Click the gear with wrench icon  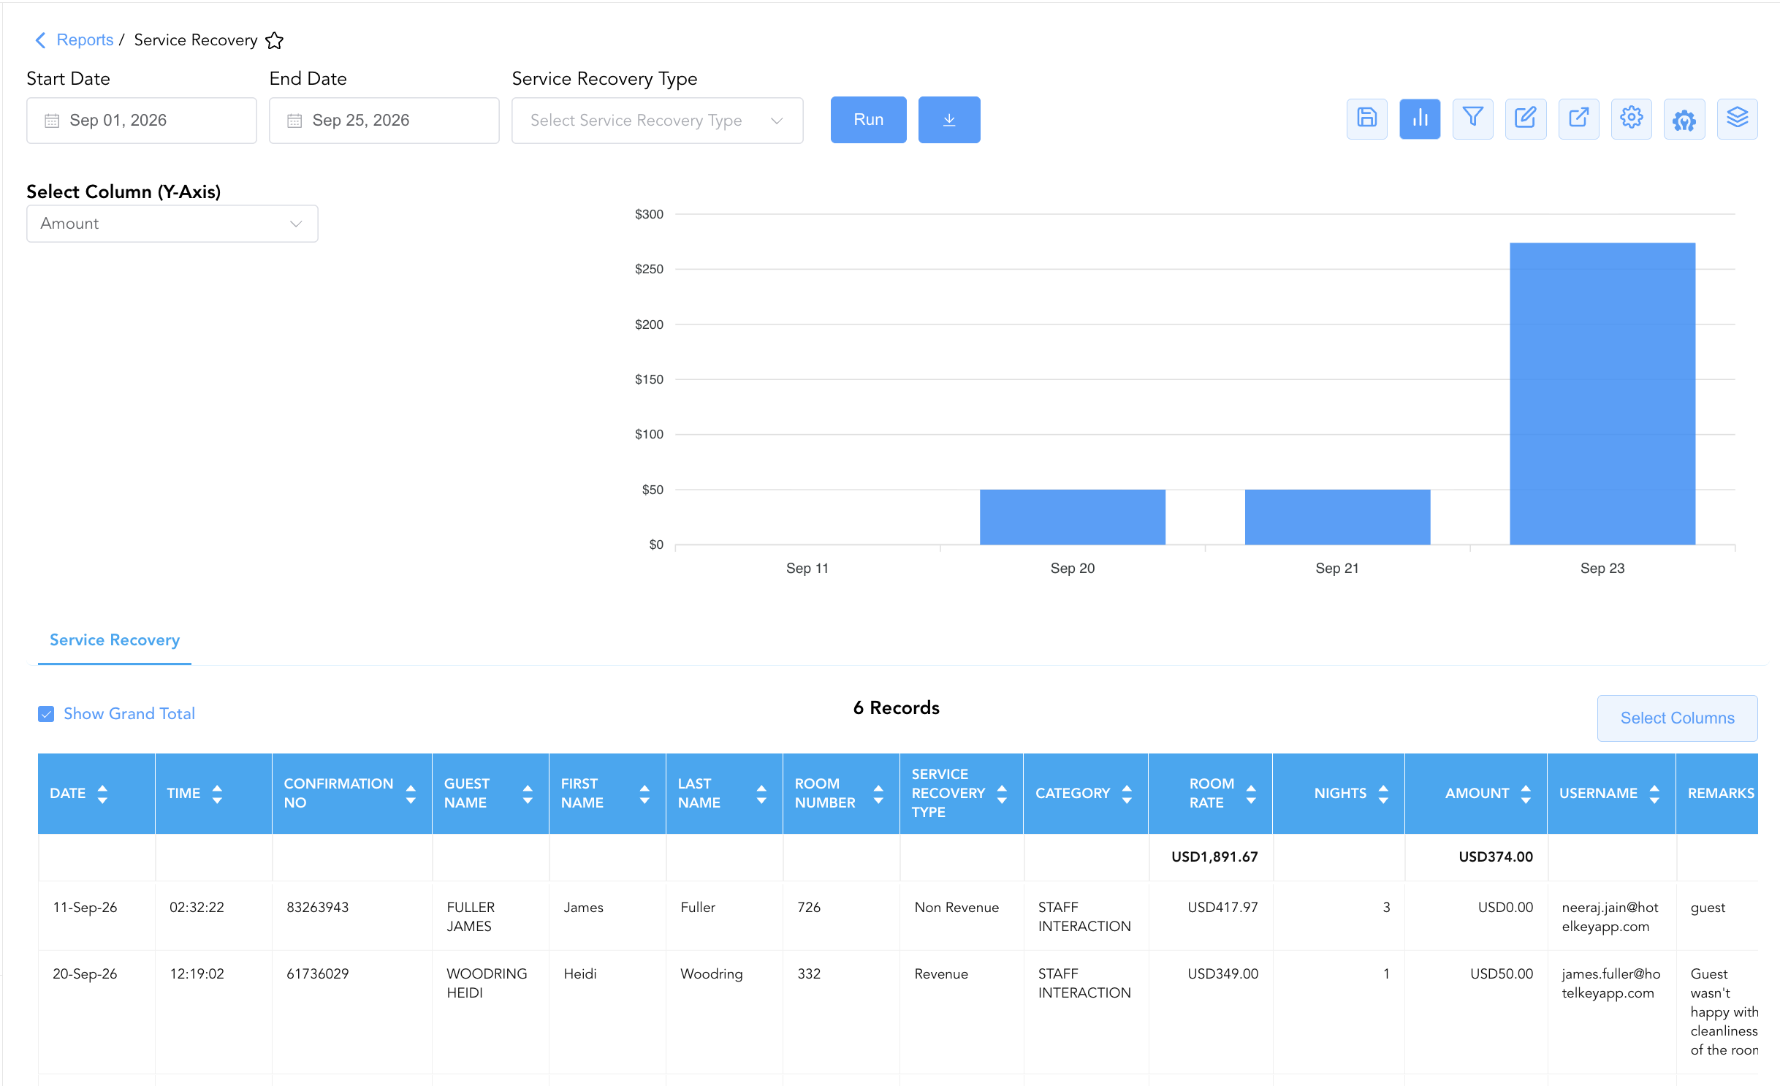1684,119
